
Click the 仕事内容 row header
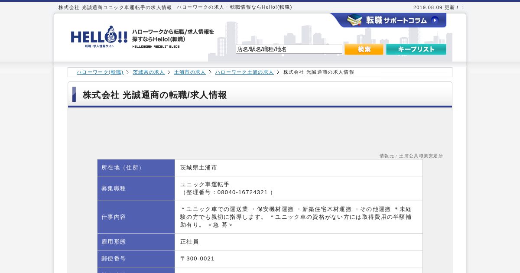point(136,217)
